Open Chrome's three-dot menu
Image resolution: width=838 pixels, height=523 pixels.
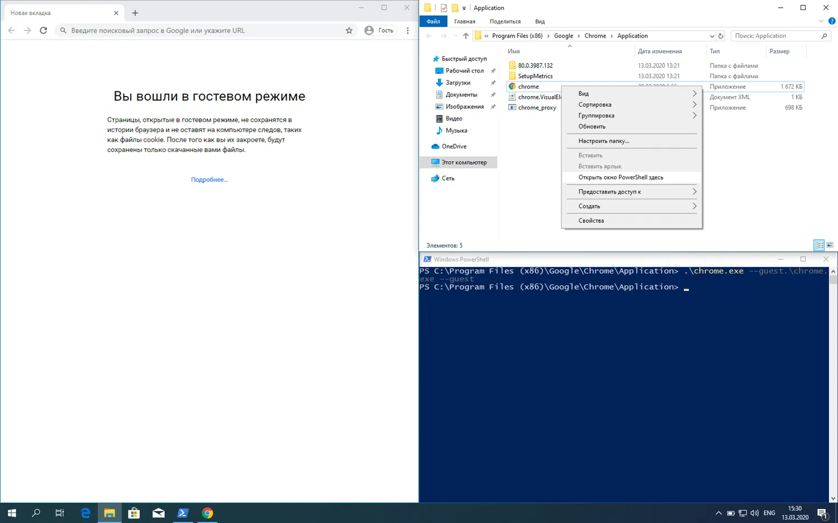[408, 31]
